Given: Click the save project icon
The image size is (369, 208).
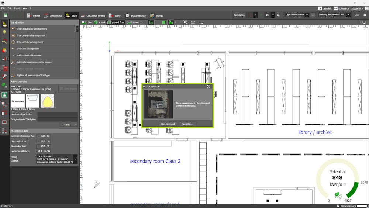Looking at the screenshot, I should [x=6, y=15].
